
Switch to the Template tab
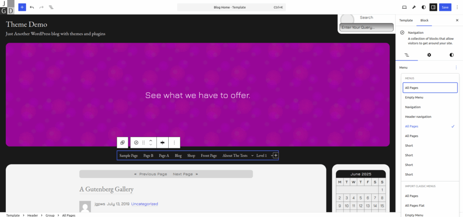(x=406, y=20)
